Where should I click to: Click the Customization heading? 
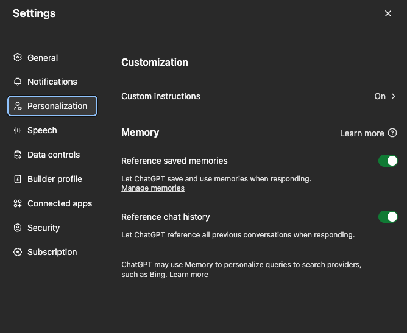(x=154, y=62)
